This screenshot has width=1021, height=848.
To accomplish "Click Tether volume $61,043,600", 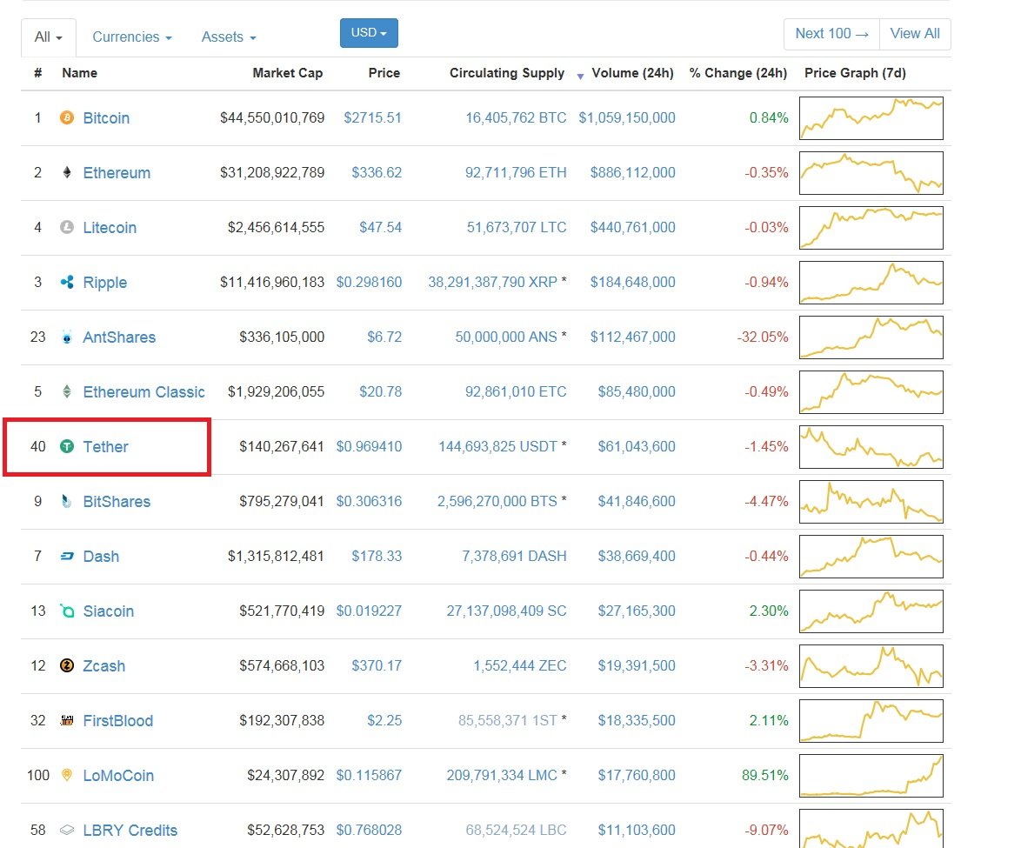I will (x=637, y=446).
